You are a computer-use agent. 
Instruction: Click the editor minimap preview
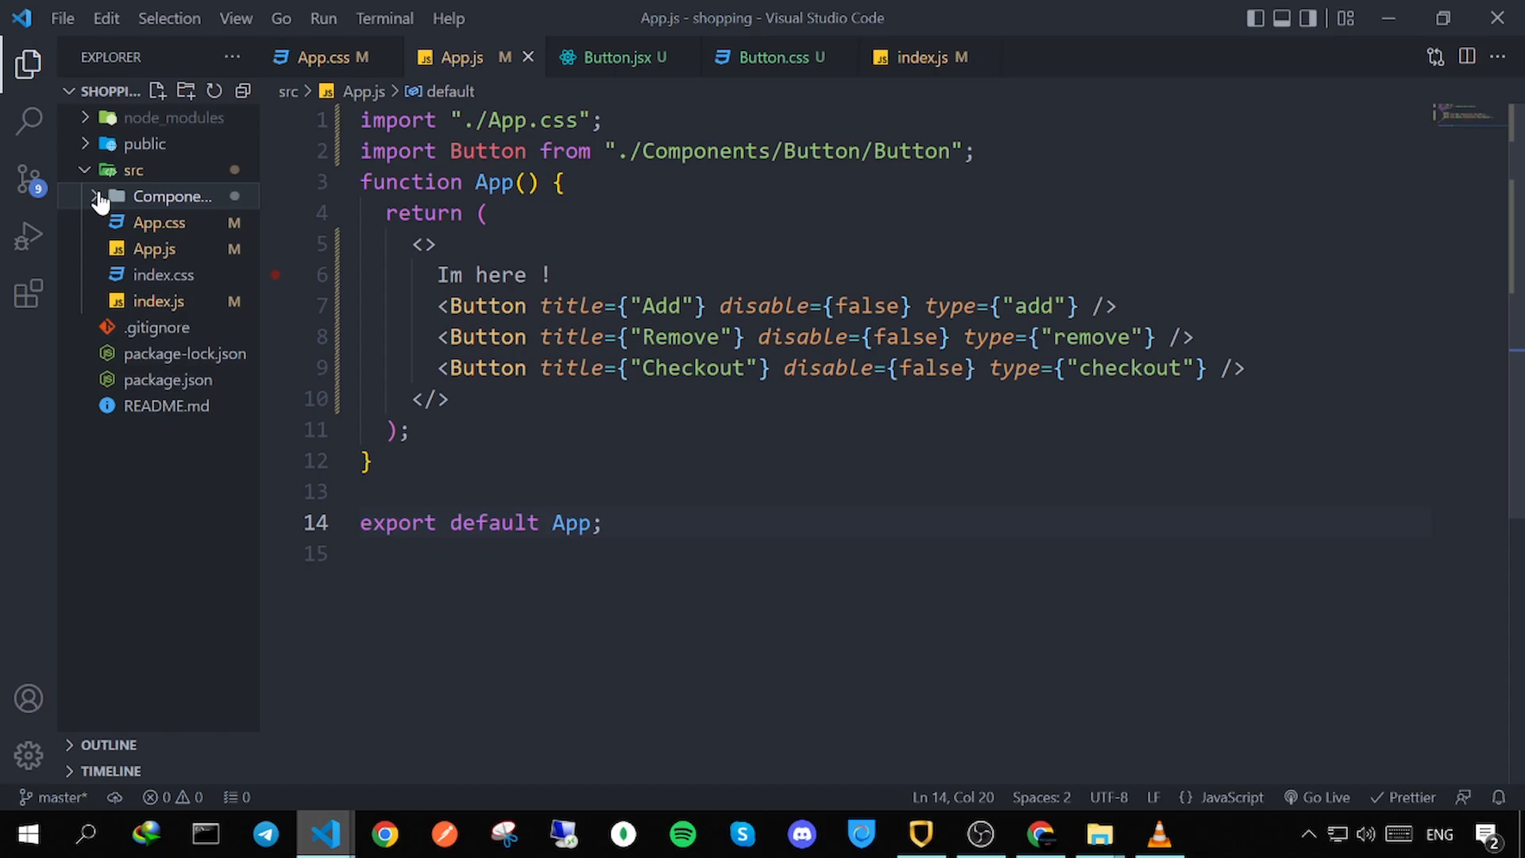1468,115
